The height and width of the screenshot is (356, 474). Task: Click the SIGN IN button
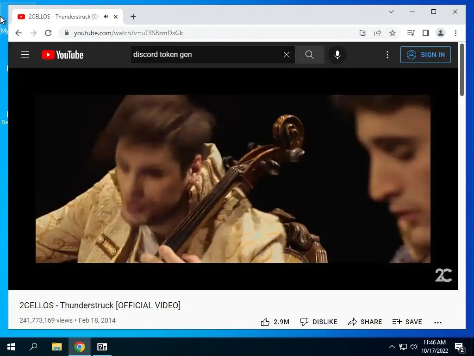pos(425,55)
